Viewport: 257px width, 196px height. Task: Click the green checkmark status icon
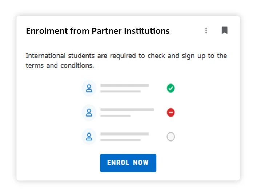coord(170,88)
